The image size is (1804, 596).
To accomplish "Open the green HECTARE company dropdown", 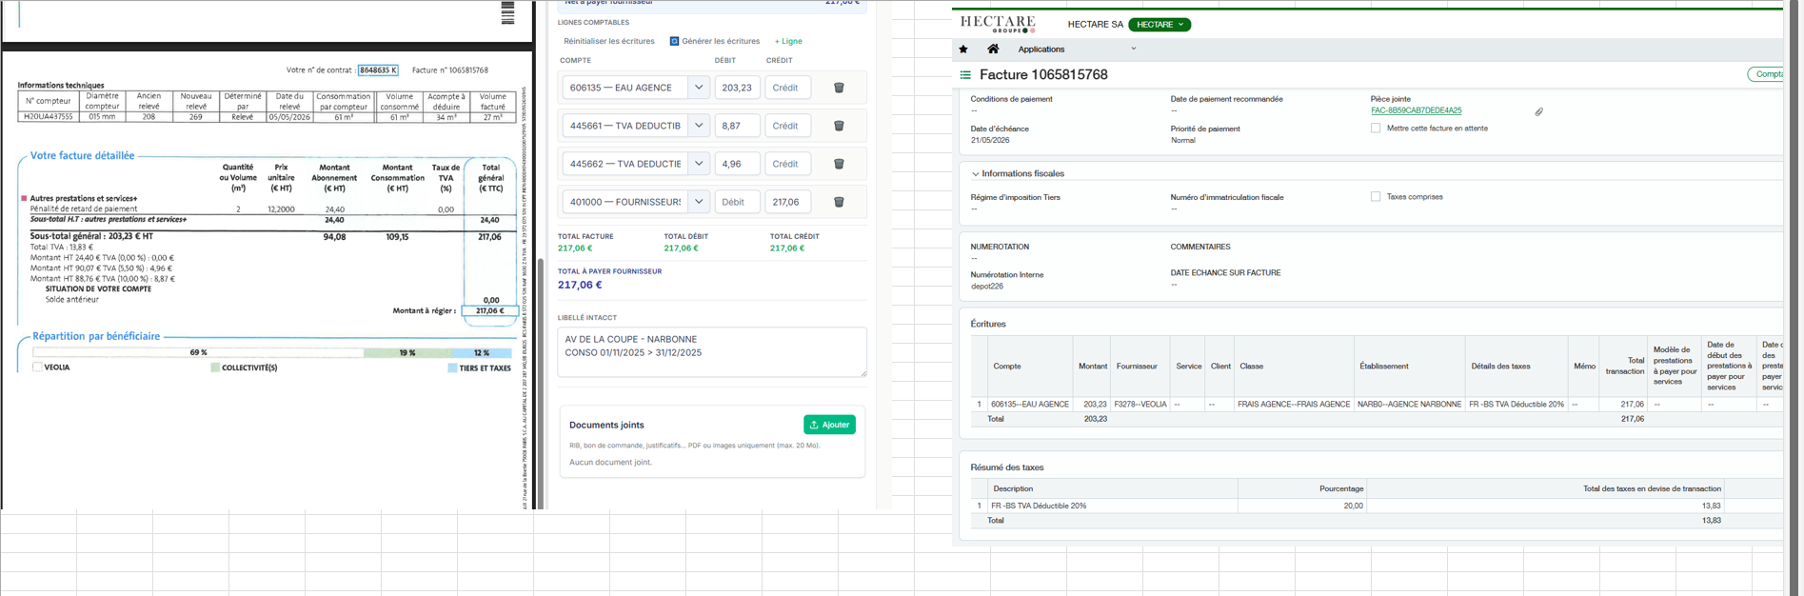I will point(1160,25).
